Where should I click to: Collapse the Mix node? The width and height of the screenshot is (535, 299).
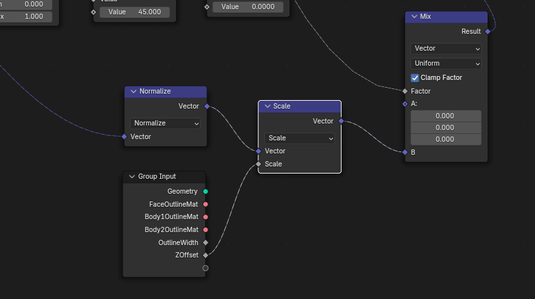click(x=414, y=17)
